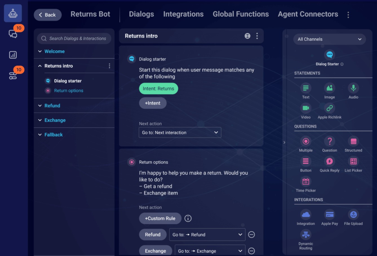Open the Agent Connectors section

pyautogui.click(x=308, y=14)
